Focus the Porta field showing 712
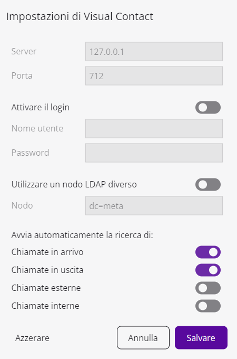The height and width of the screenshot is (359, 237). click(154, 76)
